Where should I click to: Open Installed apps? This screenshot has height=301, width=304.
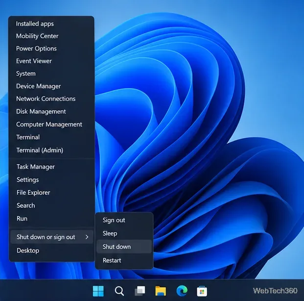51,24
